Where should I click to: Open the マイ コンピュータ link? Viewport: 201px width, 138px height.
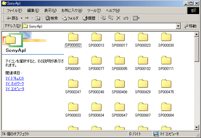tap(15, 89)
